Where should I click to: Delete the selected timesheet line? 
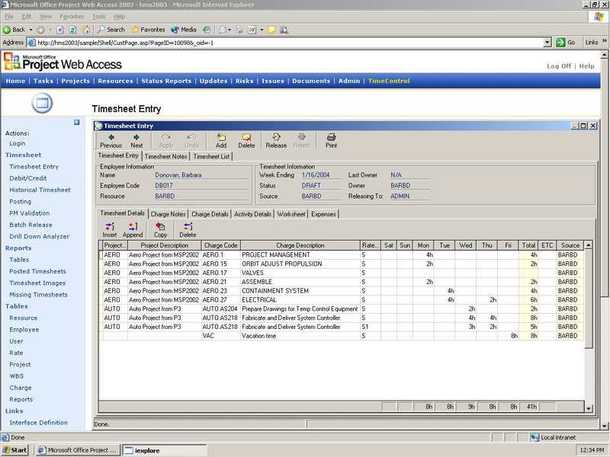click(x=188, y=230)
